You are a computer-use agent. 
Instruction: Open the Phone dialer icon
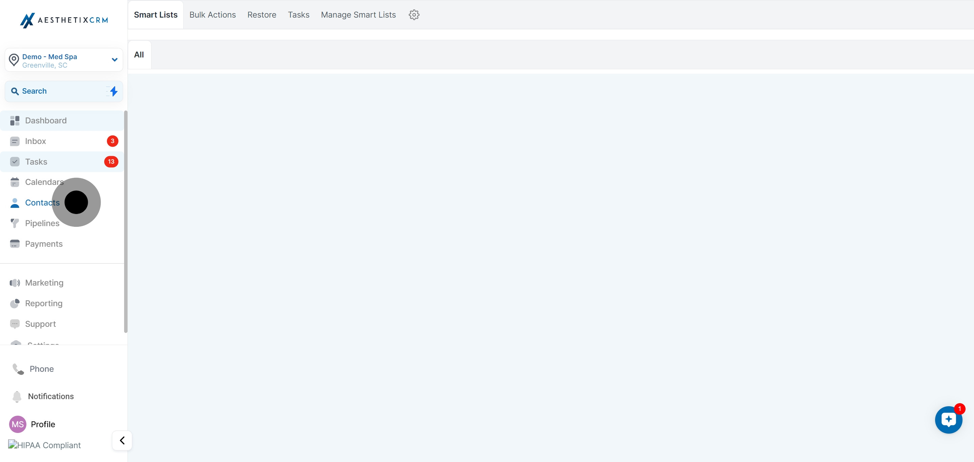(x=18, y=369)
